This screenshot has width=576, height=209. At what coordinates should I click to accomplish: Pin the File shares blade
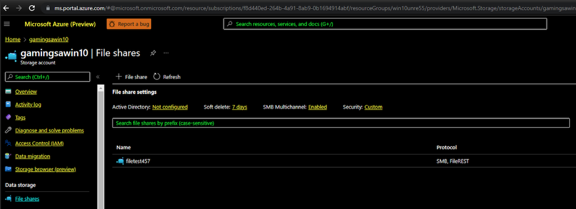pyautogui.click(x=153, y=53)
